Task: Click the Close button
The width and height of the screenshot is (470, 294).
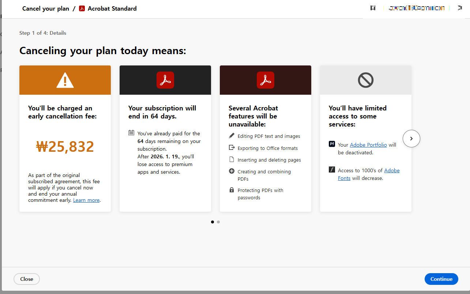Action: (27, 279)
